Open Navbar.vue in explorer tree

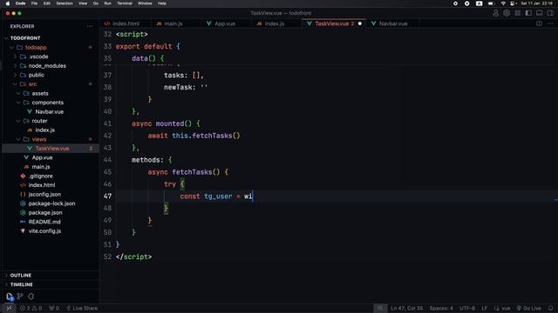coord(49,112)
